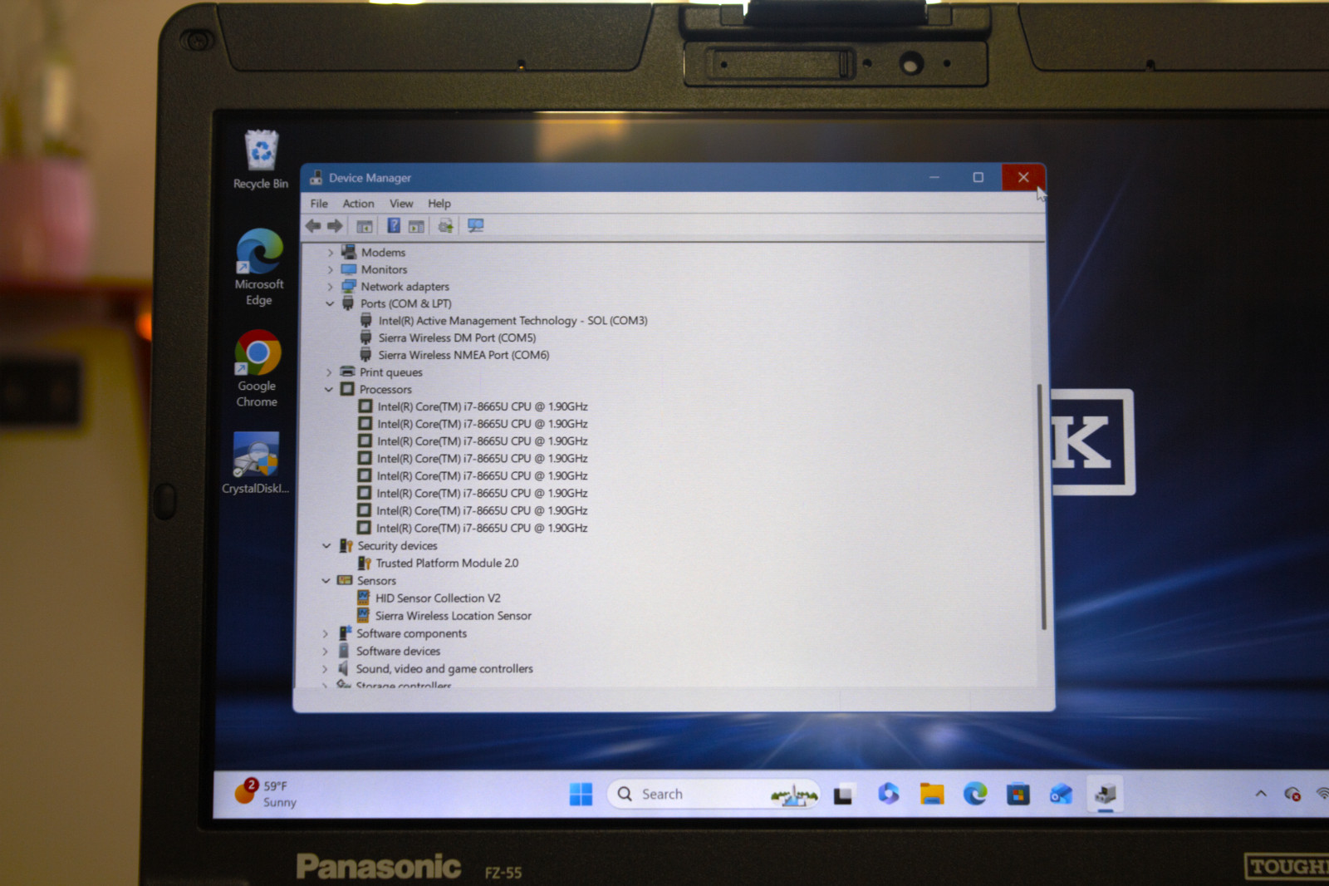Click the blue Help question-mark icon
This screenshot has width=1329, height=886.
coord(394,226)
